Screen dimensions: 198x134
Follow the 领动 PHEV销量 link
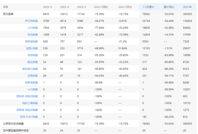click(x=29, y=117)
